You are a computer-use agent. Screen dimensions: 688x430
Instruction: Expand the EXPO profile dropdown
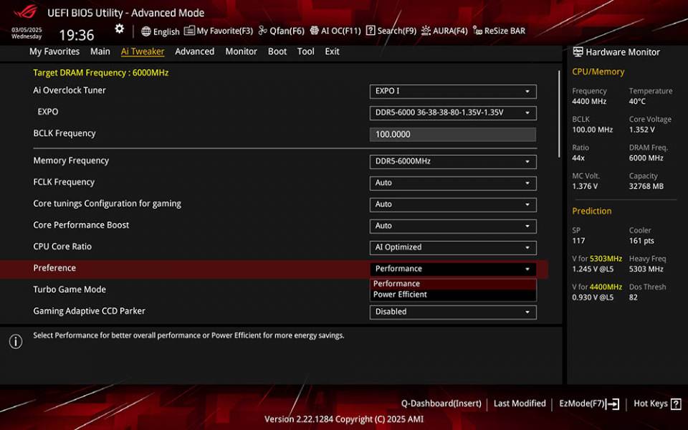click(453, 113)
